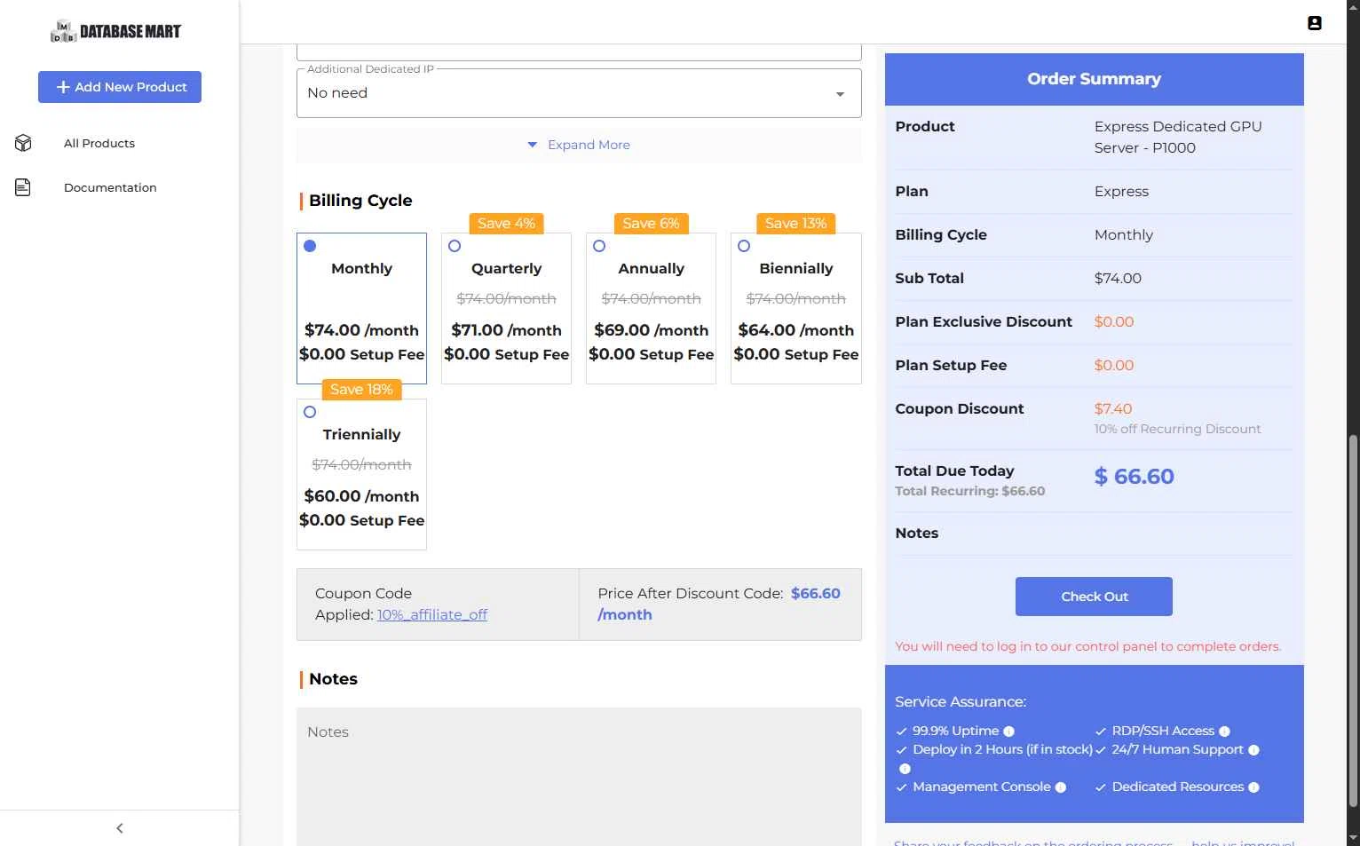Click the Save 6% badge
Image resolution: width=1360 pixels, height=846 pixels.
[651, 224]
